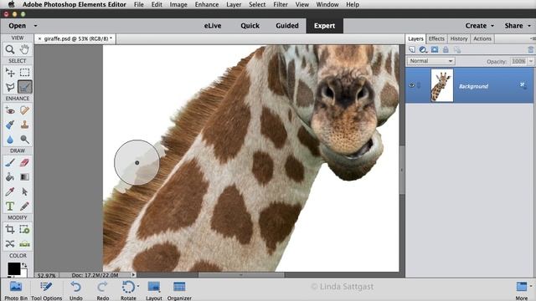Screen dimensions: 536x301
Task: Select the Paint Bucket tool
Action: 10,177
